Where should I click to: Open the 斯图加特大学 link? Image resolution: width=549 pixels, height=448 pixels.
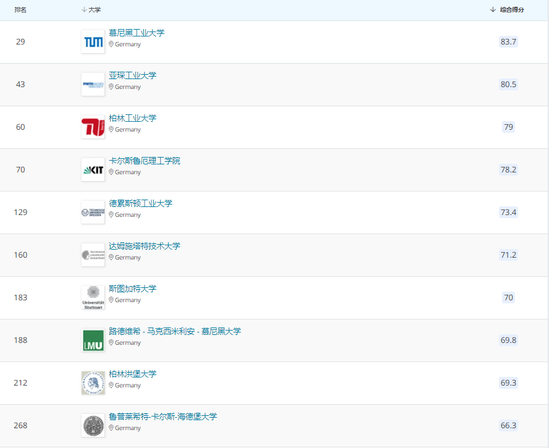click(x=132, y=289)
